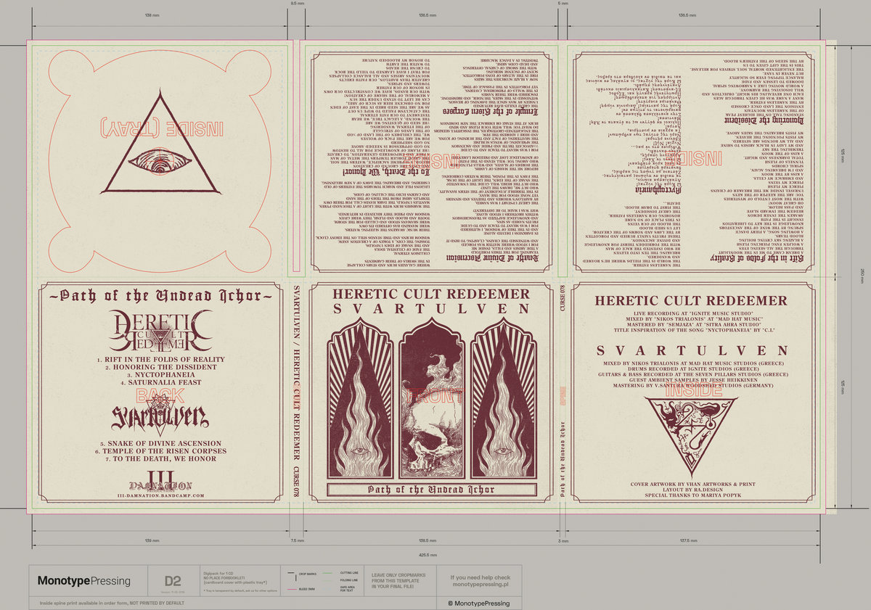Select the 'Path of the Undead Ichor' front cover banner
This screenshot has height=610, width=871.
coord(433,490)
